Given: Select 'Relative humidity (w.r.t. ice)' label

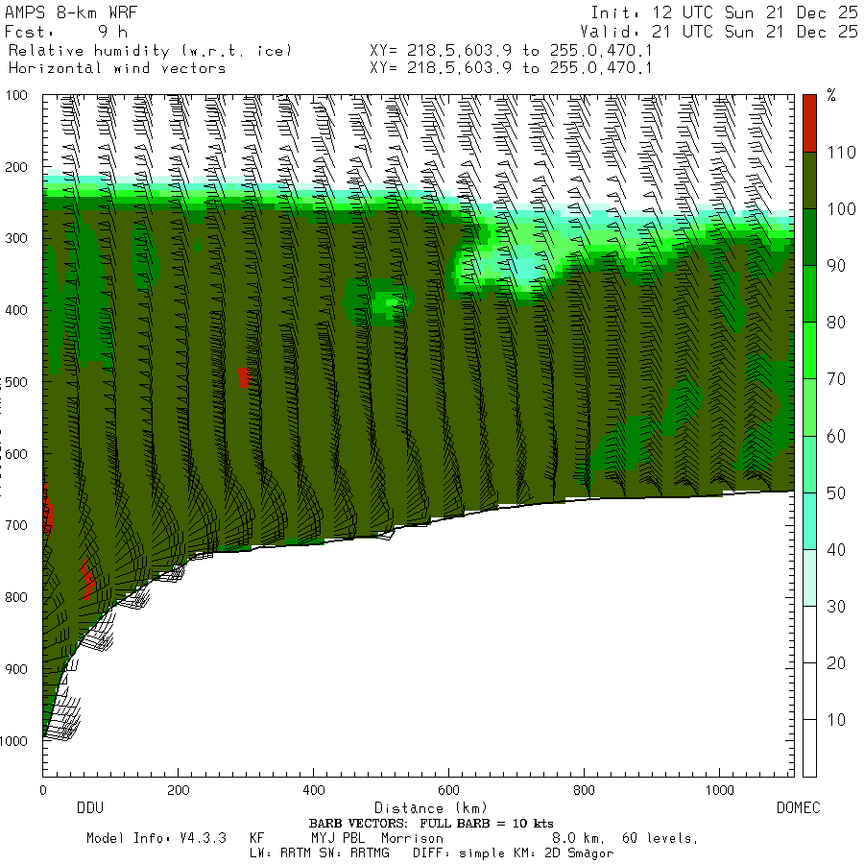Looking at the screenshot, I should [x=150, y=51].
